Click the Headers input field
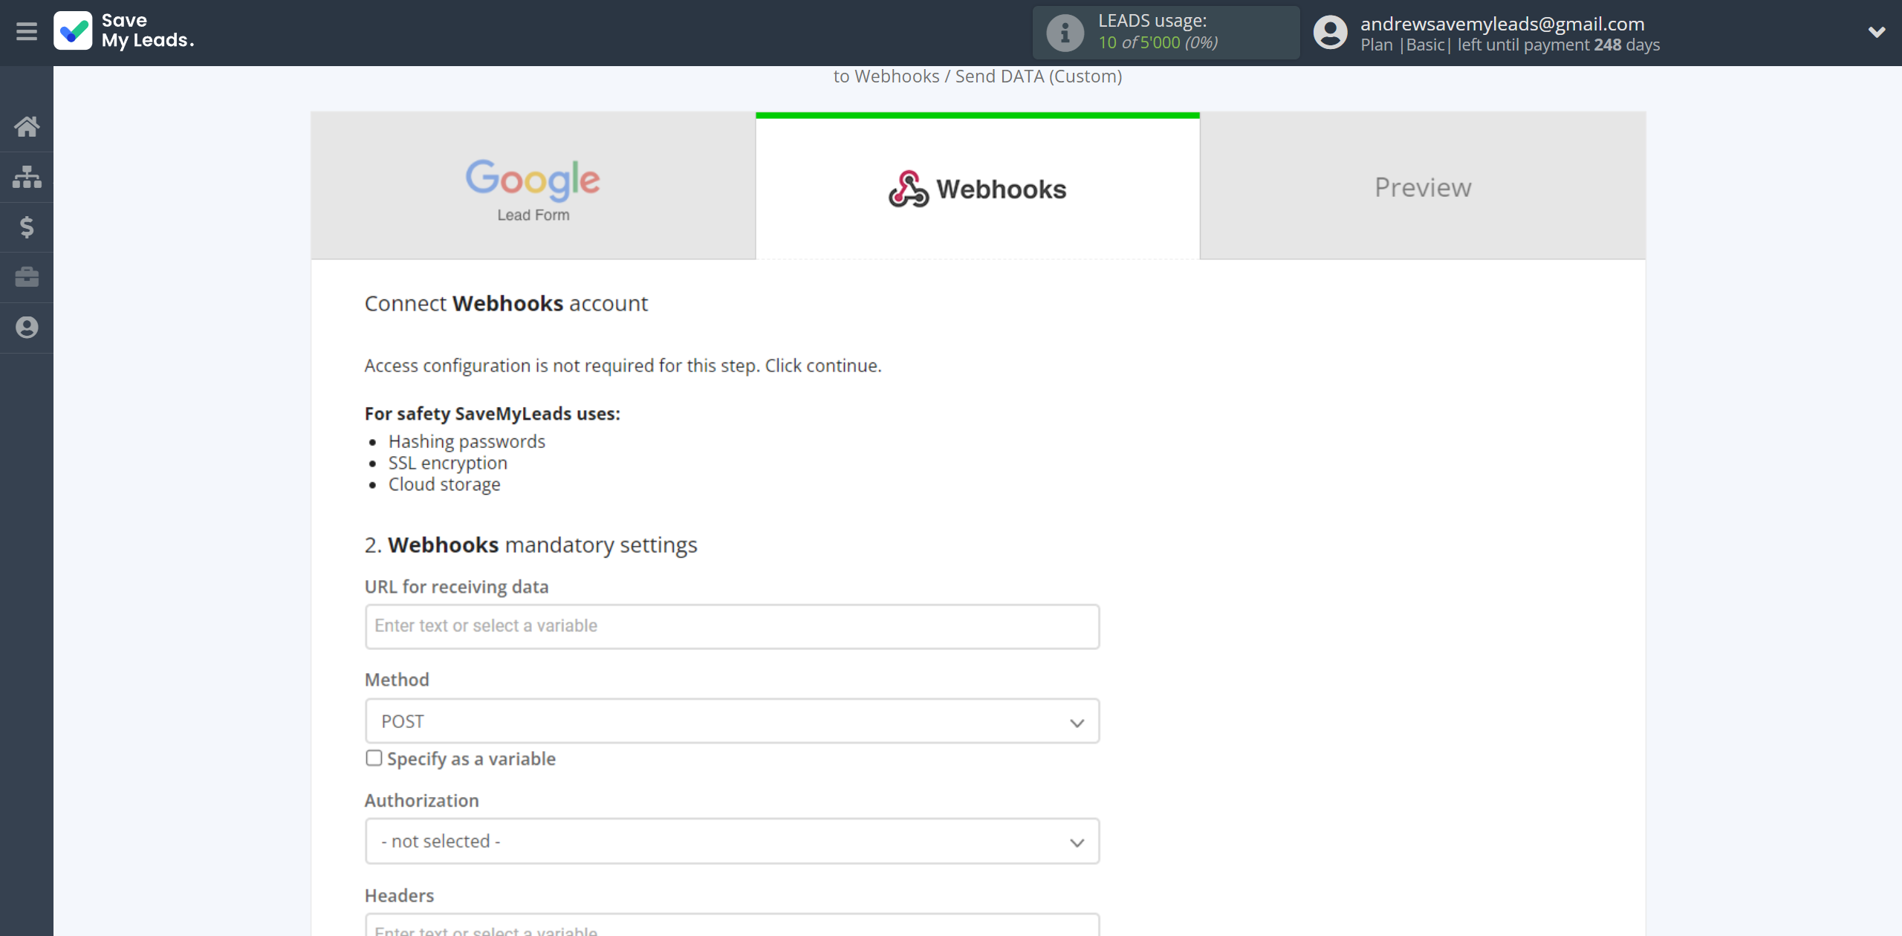1902x936 pixels. tap(732, 926)
